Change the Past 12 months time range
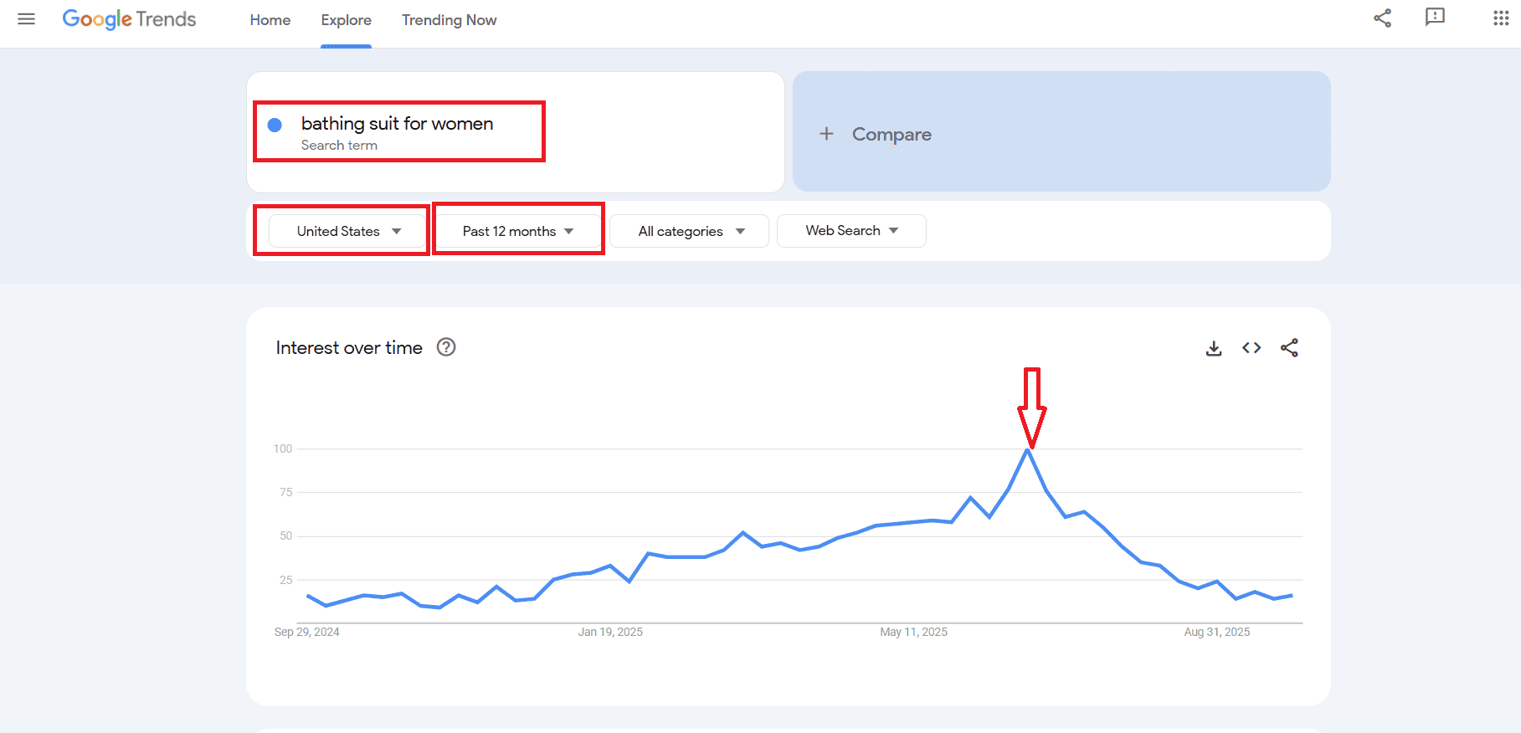 (516, 231)
